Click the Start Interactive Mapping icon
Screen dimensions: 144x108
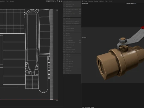[x=64, y=21]
